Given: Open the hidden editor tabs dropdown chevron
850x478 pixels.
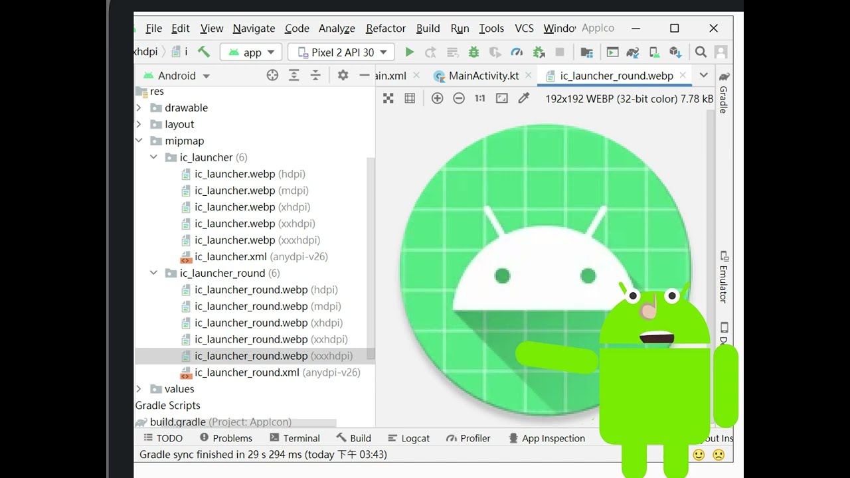Looking at the screenshot, I should (703, 75).
